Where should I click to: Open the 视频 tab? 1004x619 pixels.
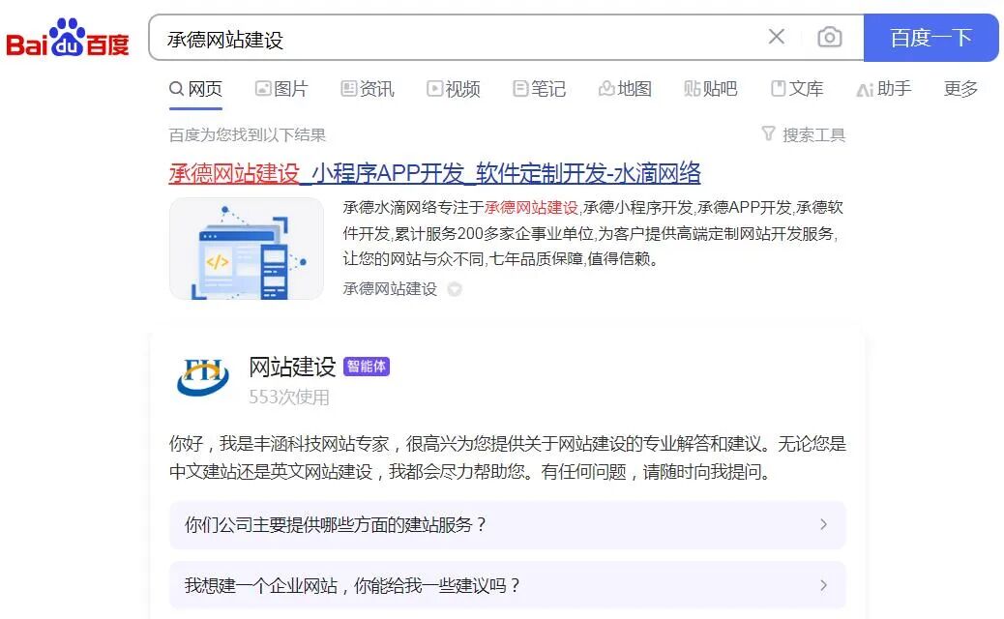(x=454, y=89)
